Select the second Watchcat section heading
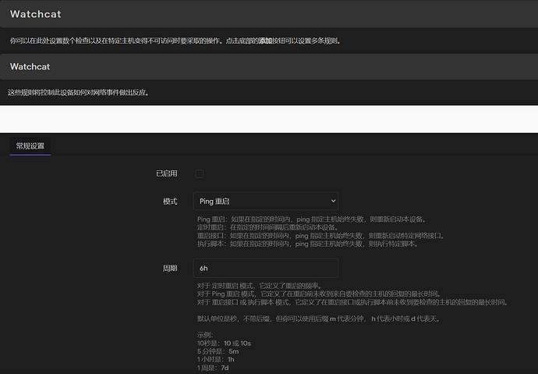 (x=30, y=66)
